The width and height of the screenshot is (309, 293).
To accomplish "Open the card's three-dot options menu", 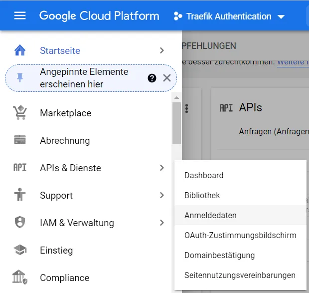I will (186, 108).
